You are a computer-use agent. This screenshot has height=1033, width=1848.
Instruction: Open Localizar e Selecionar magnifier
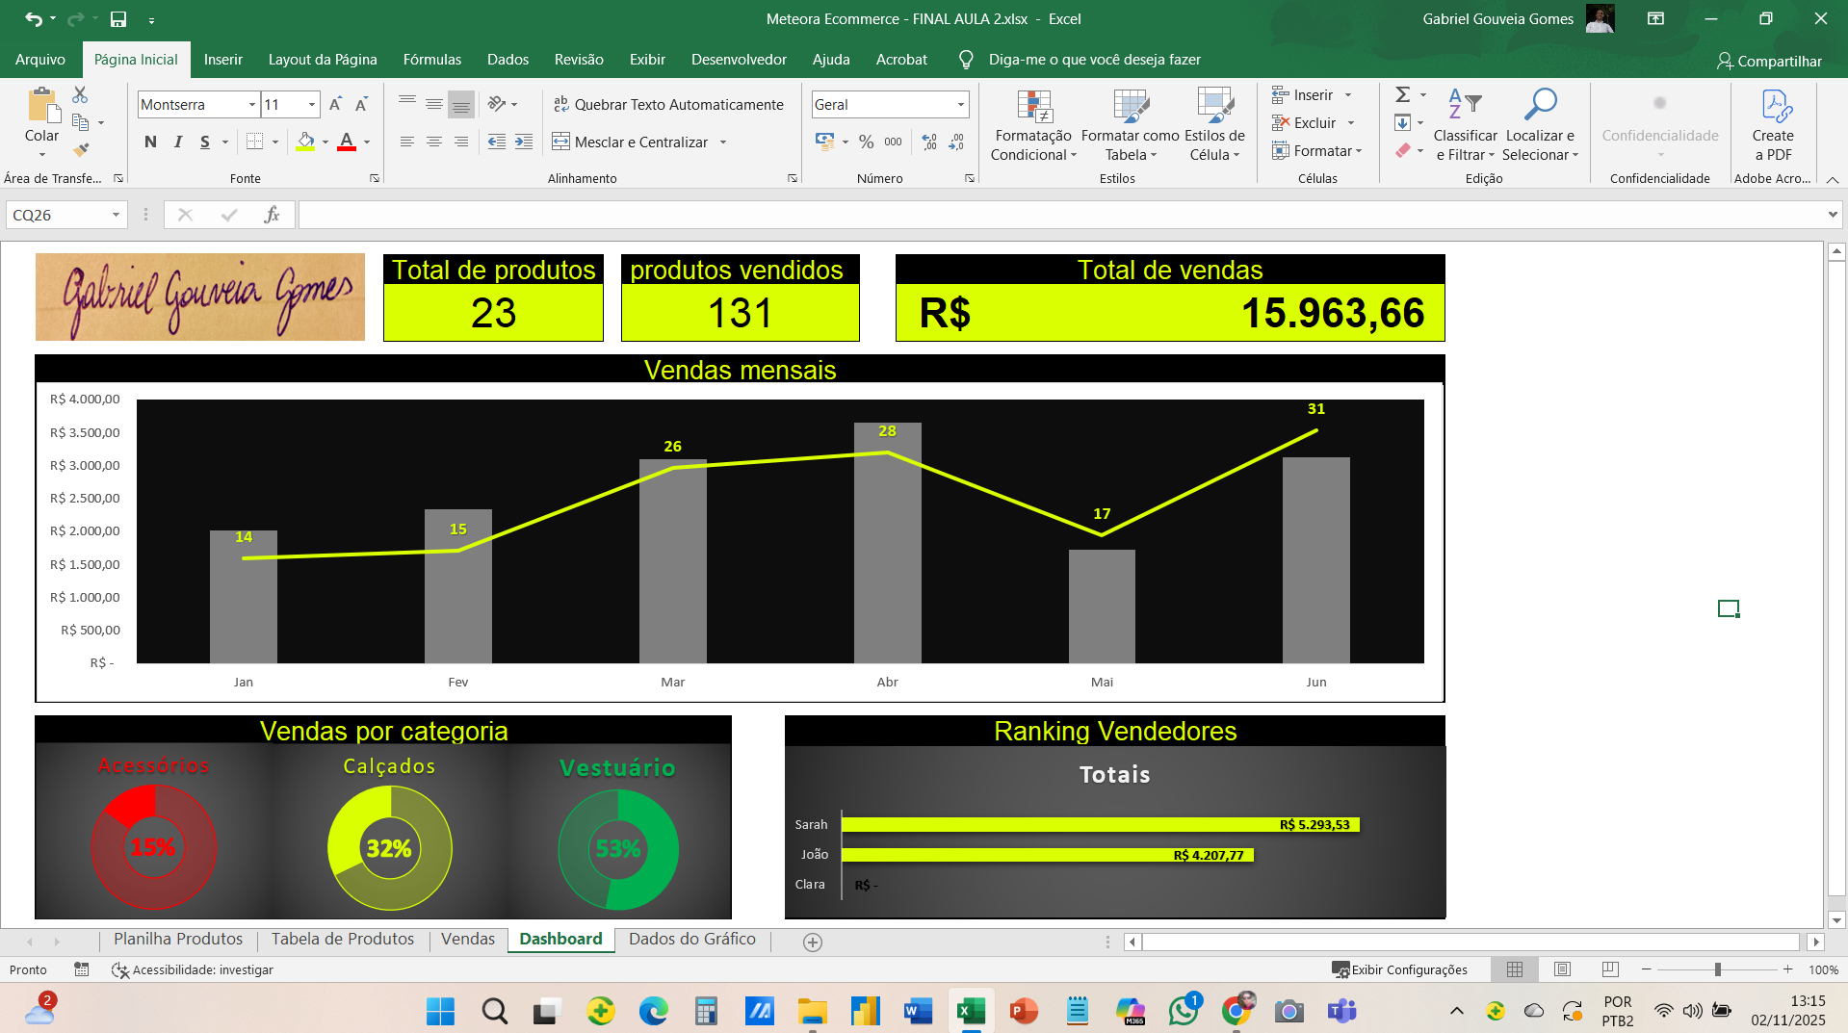click(x=1540, y=124)
